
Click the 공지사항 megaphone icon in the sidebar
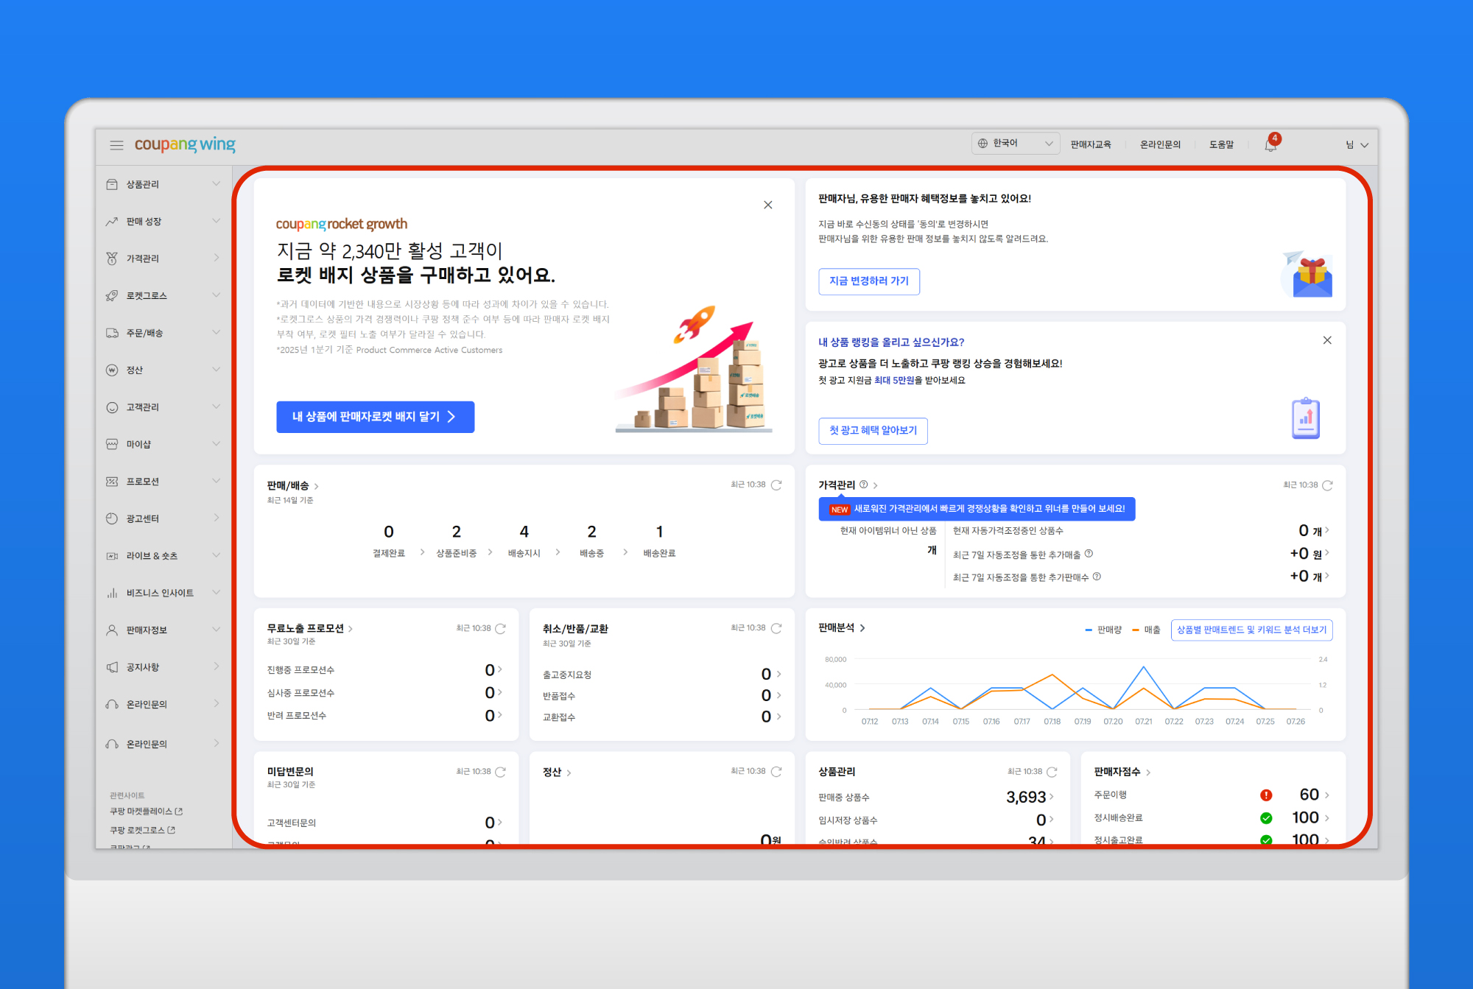[112, 667]
